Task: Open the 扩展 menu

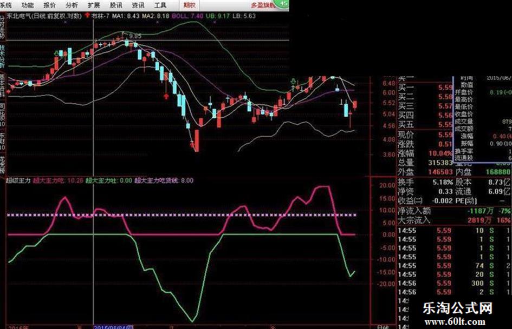Action: point(94,5)
